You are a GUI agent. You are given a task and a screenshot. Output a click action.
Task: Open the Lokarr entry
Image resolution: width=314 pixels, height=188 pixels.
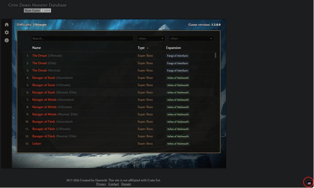pyautogui.click(x=37, y=144)
